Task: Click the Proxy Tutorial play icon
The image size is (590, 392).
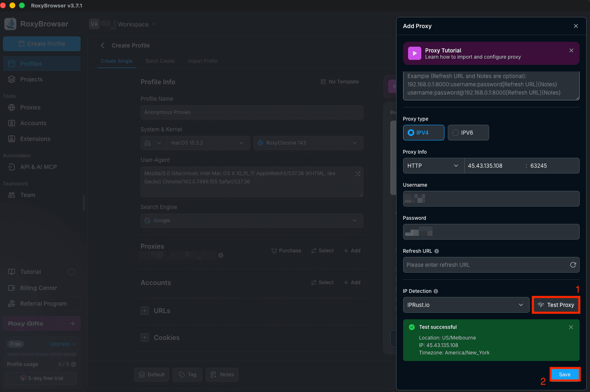Action: [x=414, y=53]
